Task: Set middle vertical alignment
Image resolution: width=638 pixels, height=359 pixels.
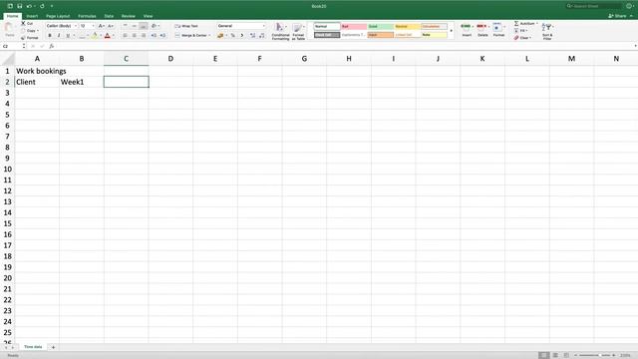Action: (135, 26)
